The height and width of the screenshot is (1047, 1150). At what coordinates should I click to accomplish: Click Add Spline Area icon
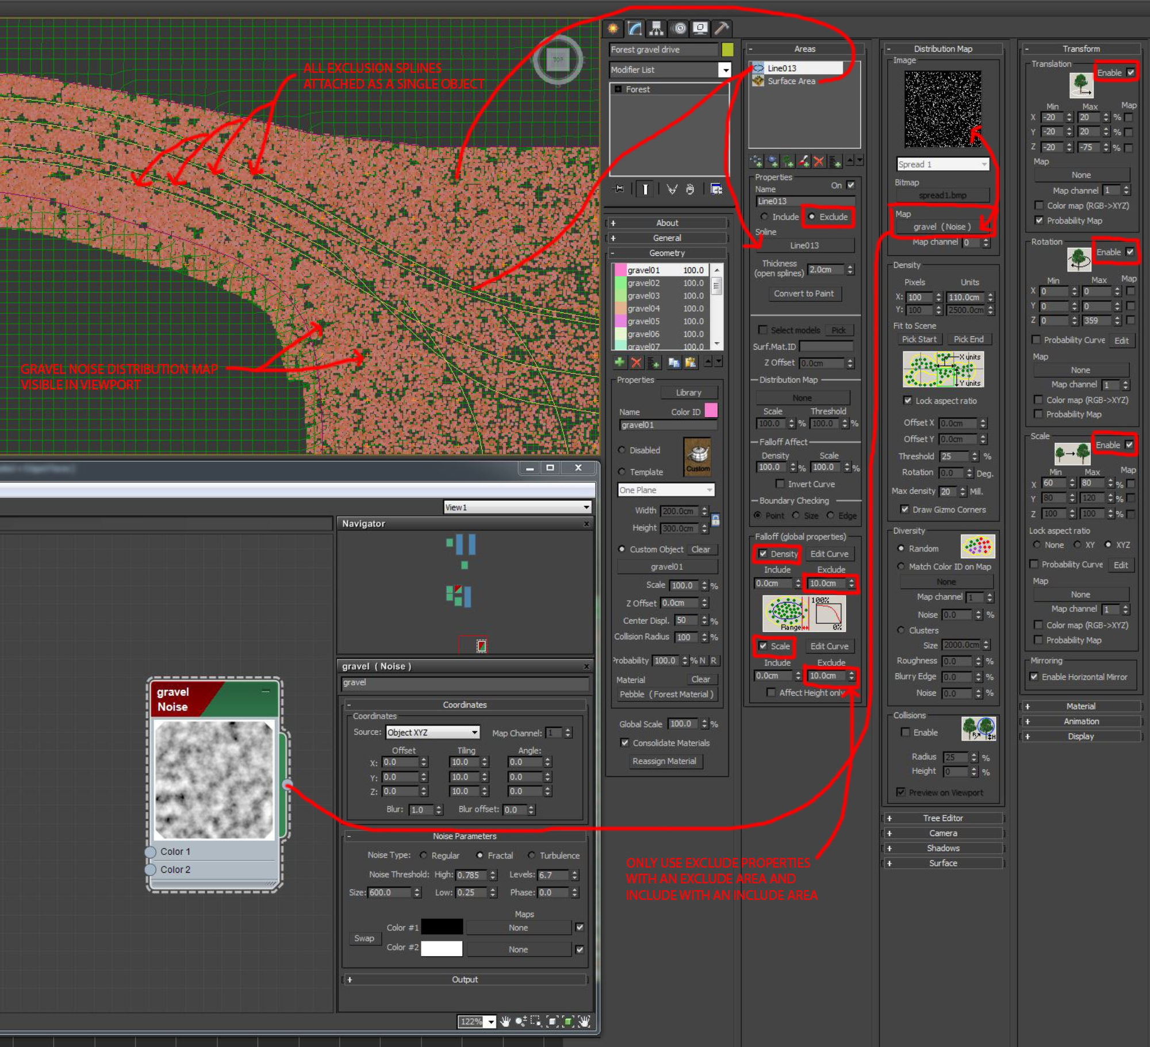[757, 161]
